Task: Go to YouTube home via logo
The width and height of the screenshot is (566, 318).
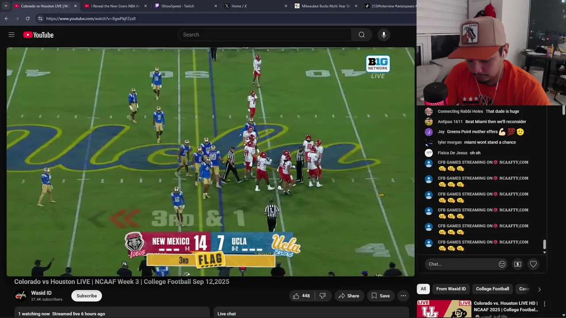Action: click(38, 35)
